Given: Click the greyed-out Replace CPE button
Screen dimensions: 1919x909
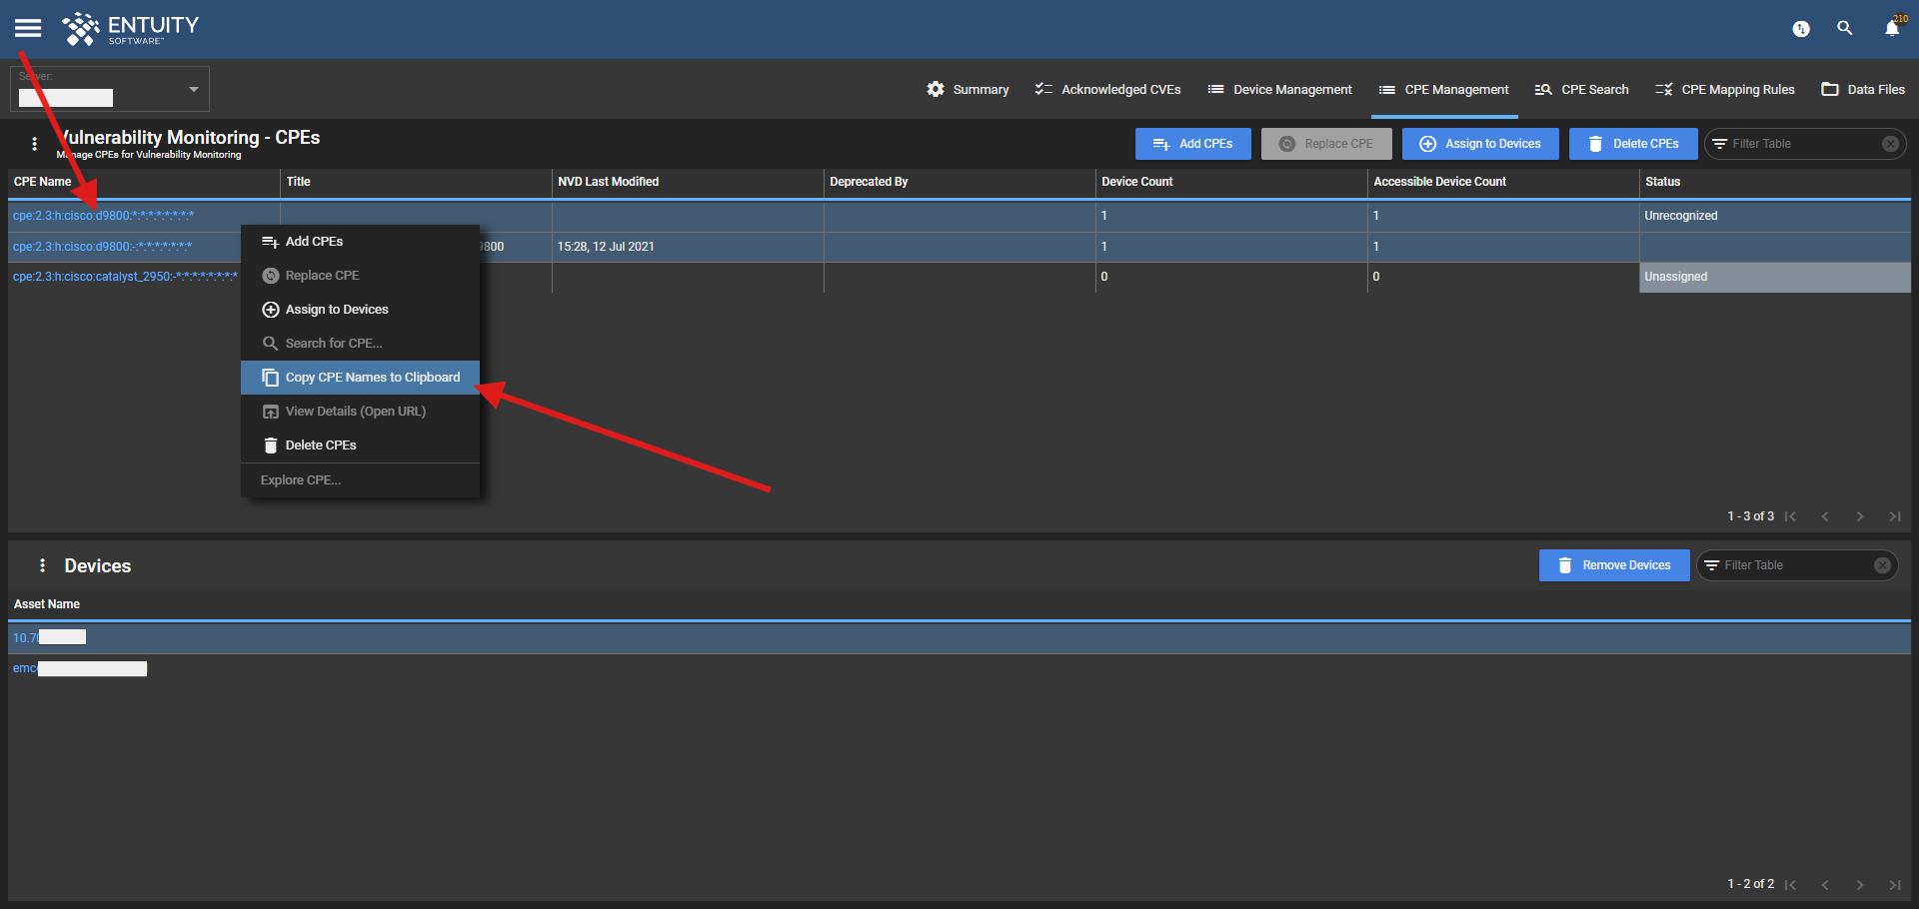Looking at the screenshot, I should coord(1326,144).
